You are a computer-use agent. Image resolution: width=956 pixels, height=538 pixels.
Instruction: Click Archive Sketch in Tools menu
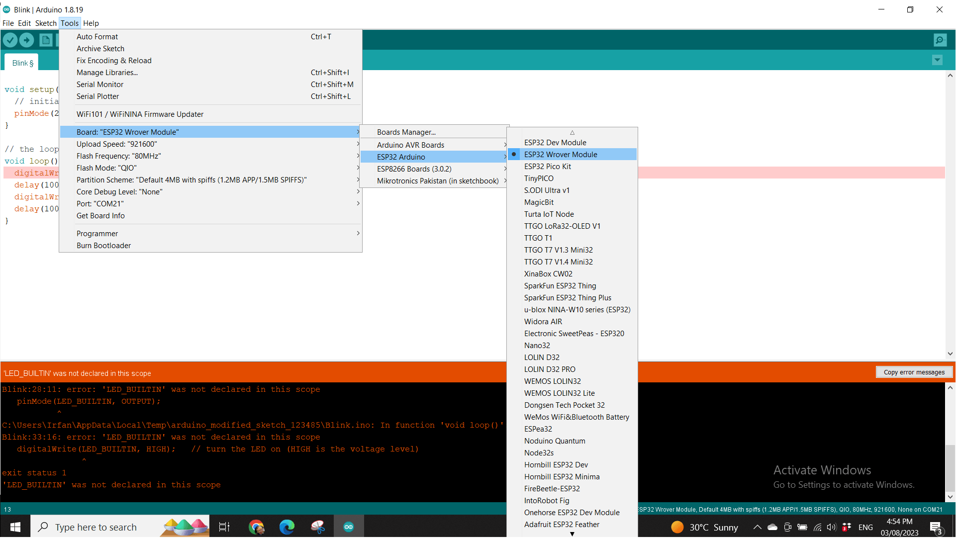(211, 49)
